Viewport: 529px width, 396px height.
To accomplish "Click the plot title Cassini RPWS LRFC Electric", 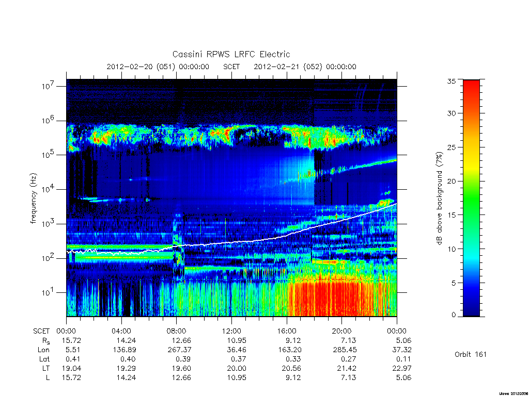I will coord(231,54).
